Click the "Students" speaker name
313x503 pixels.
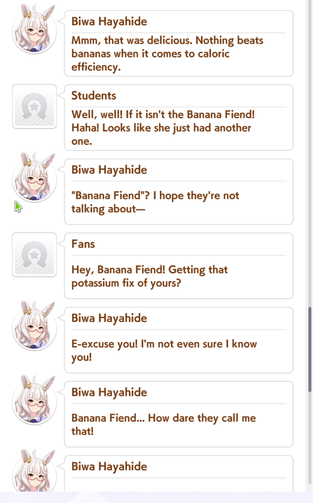[94, 95]
